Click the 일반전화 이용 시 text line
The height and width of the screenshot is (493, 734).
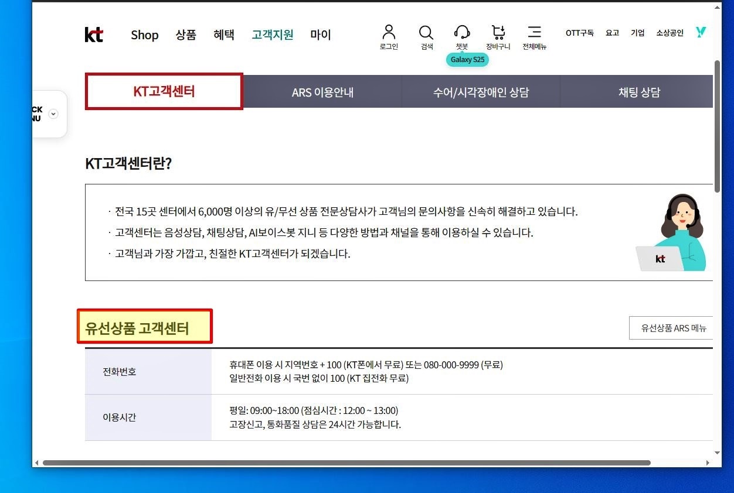point(319,378)
